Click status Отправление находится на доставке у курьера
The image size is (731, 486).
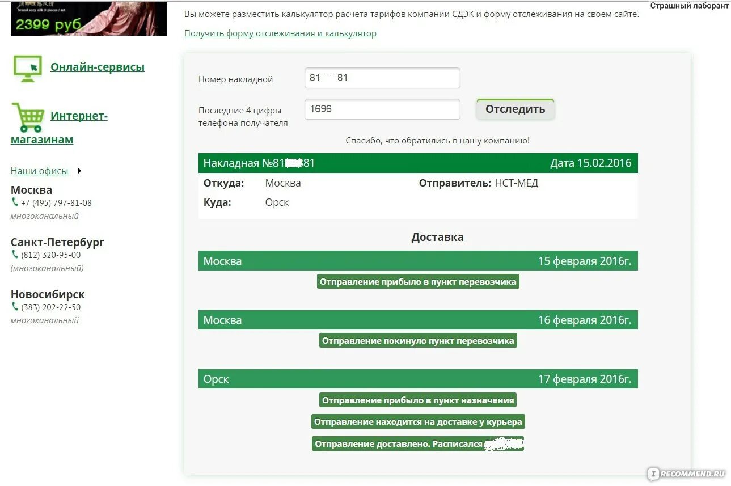coord(418,422)
